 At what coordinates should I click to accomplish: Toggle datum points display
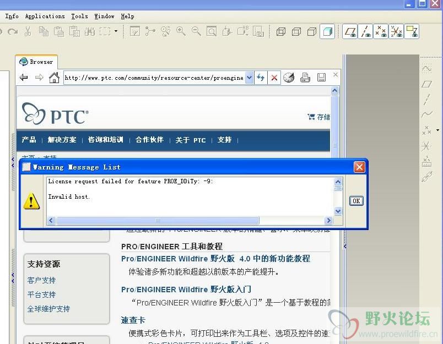(381, 31)
